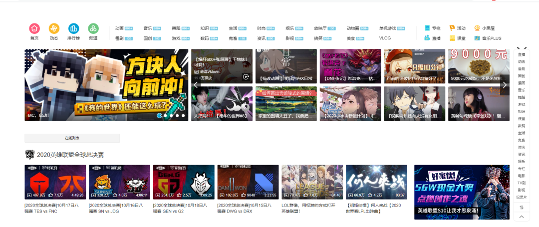The height and width of the screenshot is (227, 539).
Task: Select the second banner slide dot
Action: click(x=166, y=116)
